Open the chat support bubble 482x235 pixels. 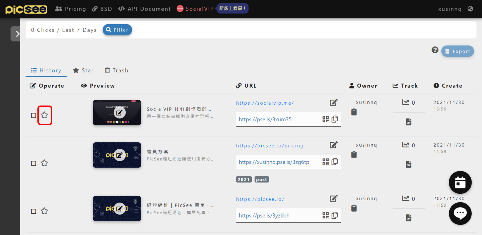tap(460, 214)
